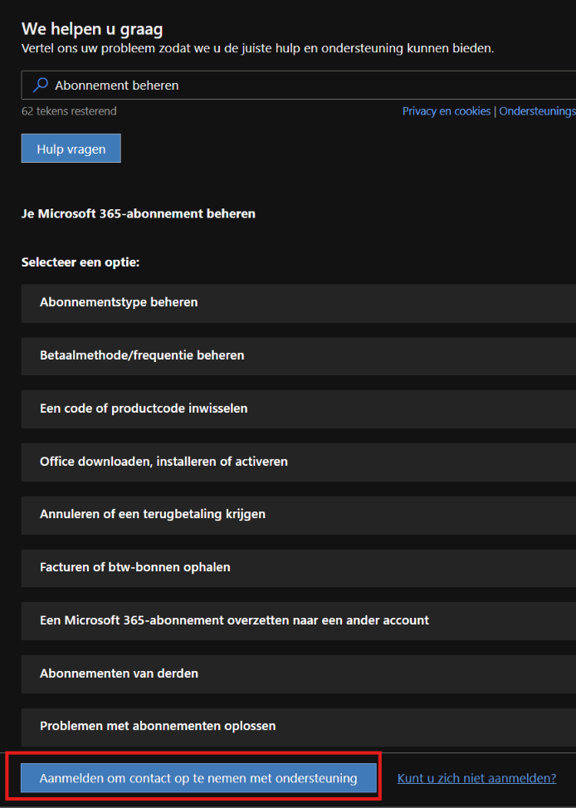Choose 'Betaalmethode/frequentie beheren' option
This screenshot has width=576, height=808.
299,356
